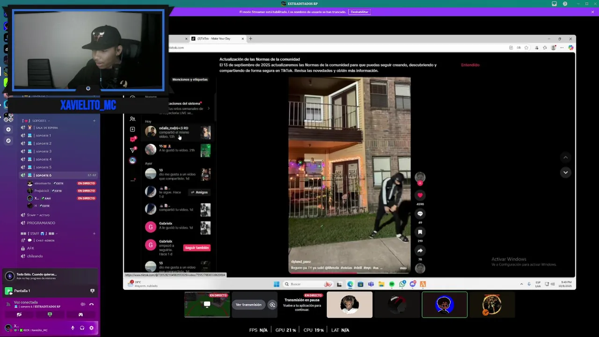
Task: Start a Discord activity with gamepad button
Action: pos(80,315)
